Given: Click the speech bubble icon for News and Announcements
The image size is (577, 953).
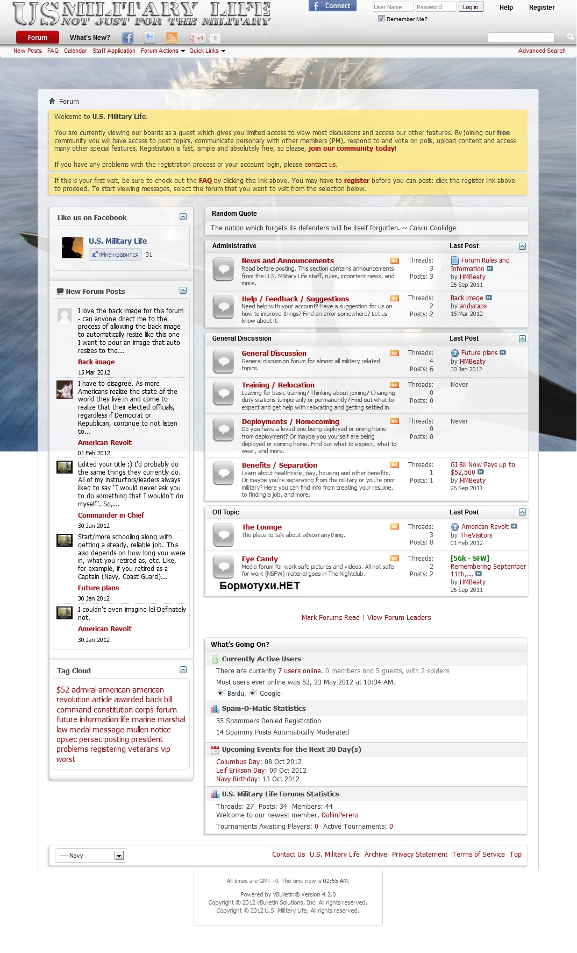Looking at the screenshot, I should 223,269.
